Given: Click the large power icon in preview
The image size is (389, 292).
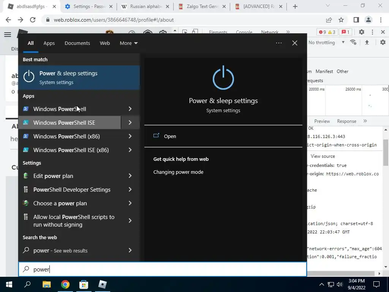Looking at the screenshot, I should click(223, 78).
